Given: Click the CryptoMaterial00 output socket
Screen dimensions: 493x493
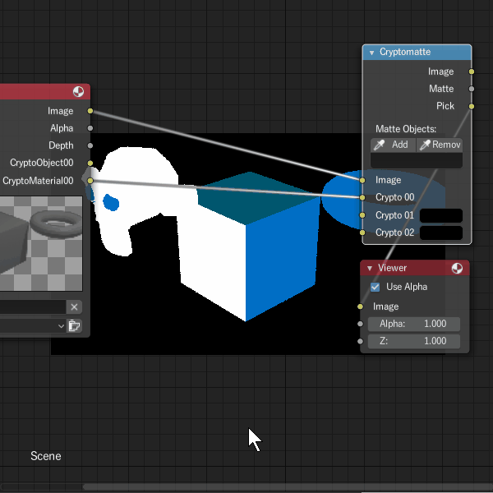Looking at the screenshot, I should pos(90,181).
